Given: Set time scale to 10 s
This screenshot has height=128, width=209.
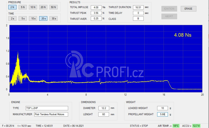Looking at the screenshot, I should pos(33,19).
